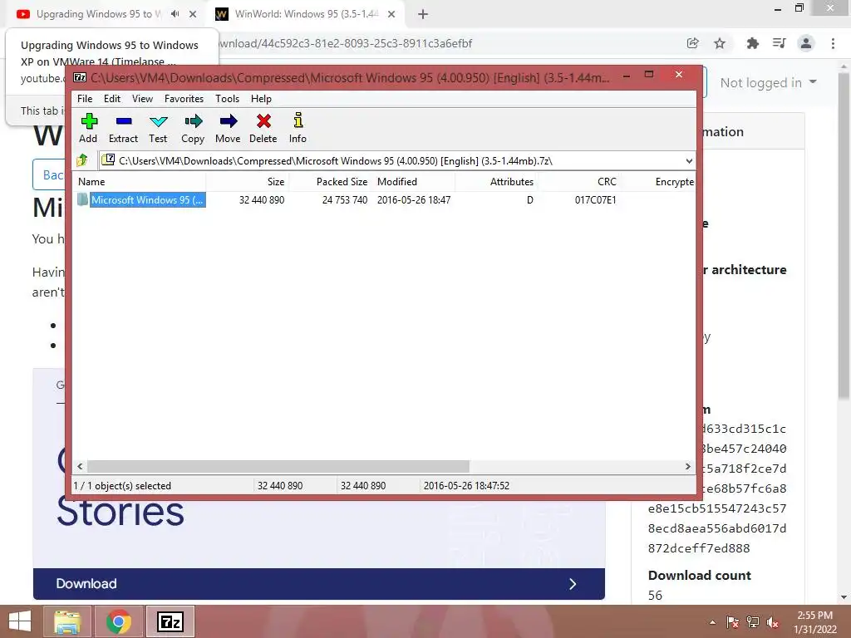Close the YouTube tab in Chrome
This screenshot has width=851, height=638.
point(193,15)
